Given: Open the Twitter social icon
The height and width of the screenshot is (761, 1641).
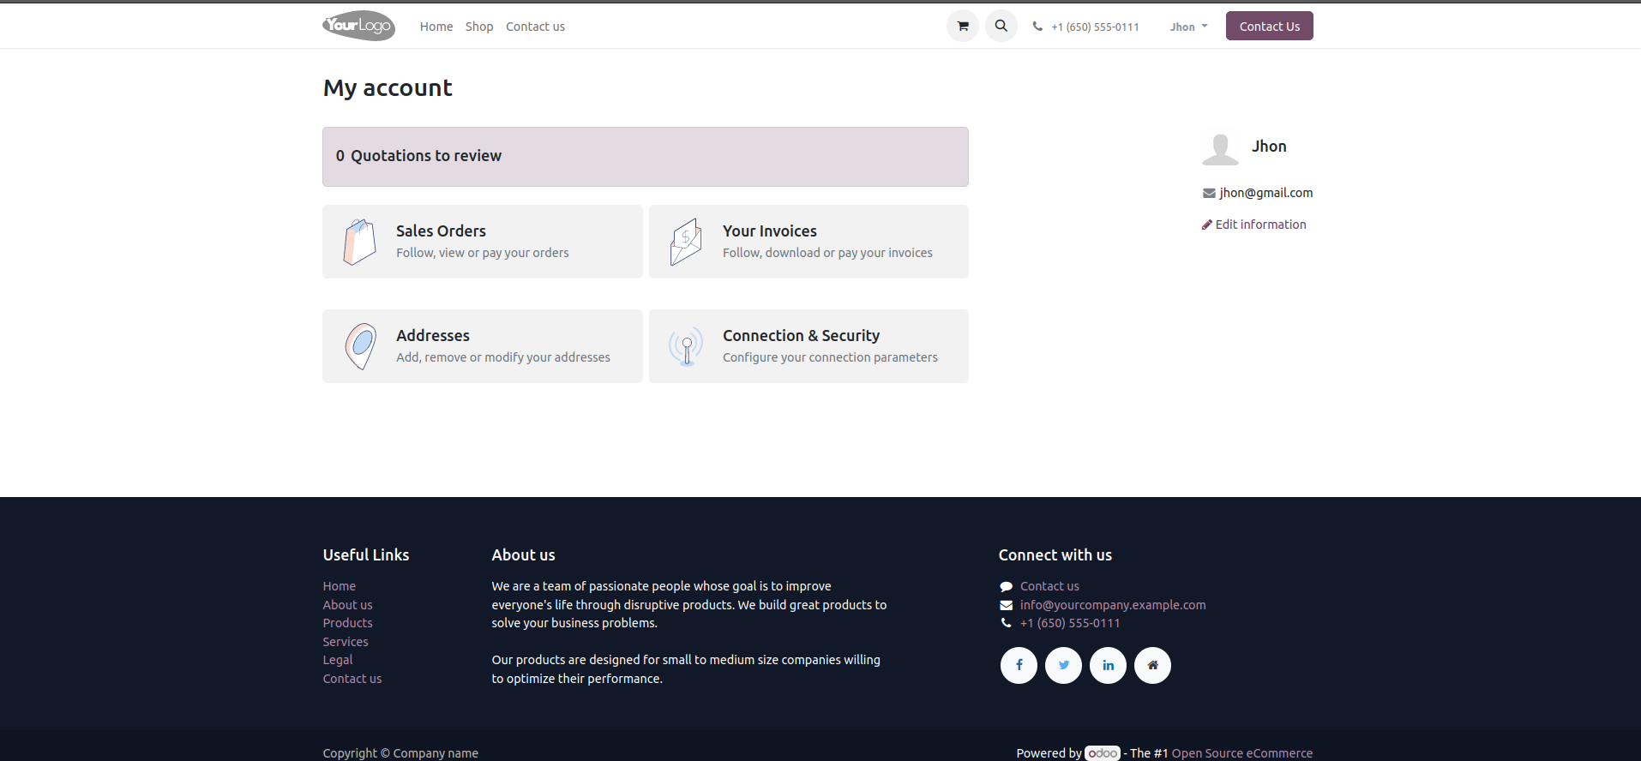Looking at the screenshot, I should (1063, 665).
